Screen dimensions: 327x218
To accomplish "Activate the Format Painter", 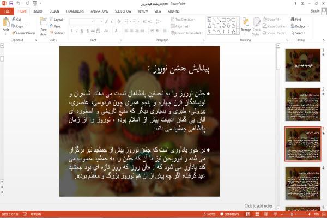I will pos(23,33).
